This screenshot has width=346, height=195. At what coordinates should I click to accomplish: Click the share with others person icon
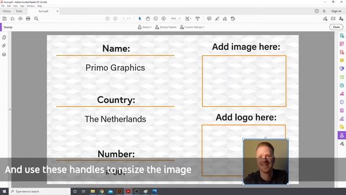click(341, 19)
